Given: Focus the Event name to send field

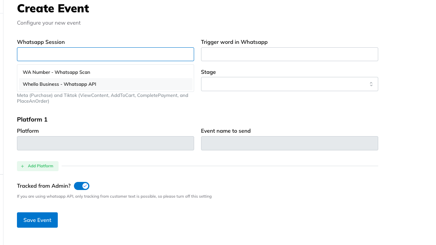Looking at the screenshot, I should click(x=289, y=143).
